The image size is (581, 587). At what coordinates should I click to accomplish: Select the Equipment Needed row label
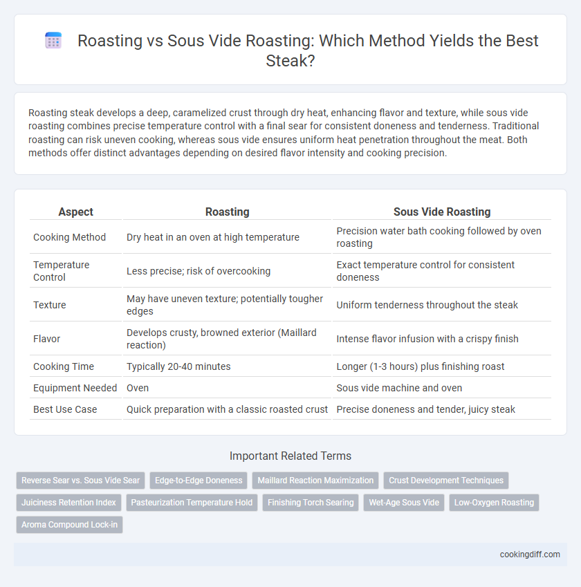click(75, 388)
